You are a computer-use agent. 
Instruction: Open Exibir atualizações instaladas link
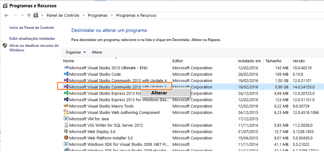[x=32, y=39]
